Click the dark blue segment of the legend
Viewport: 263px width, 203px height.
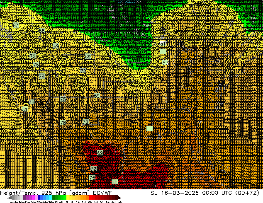[x=39, y=197]
